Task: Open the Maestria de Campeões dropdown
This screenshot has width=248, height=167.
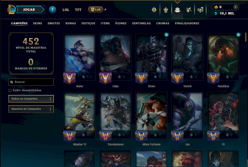Action: click(31, 109)
